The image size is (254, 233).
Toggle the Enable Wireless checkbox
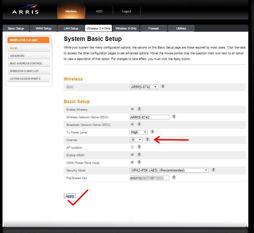tap(132, 109)
